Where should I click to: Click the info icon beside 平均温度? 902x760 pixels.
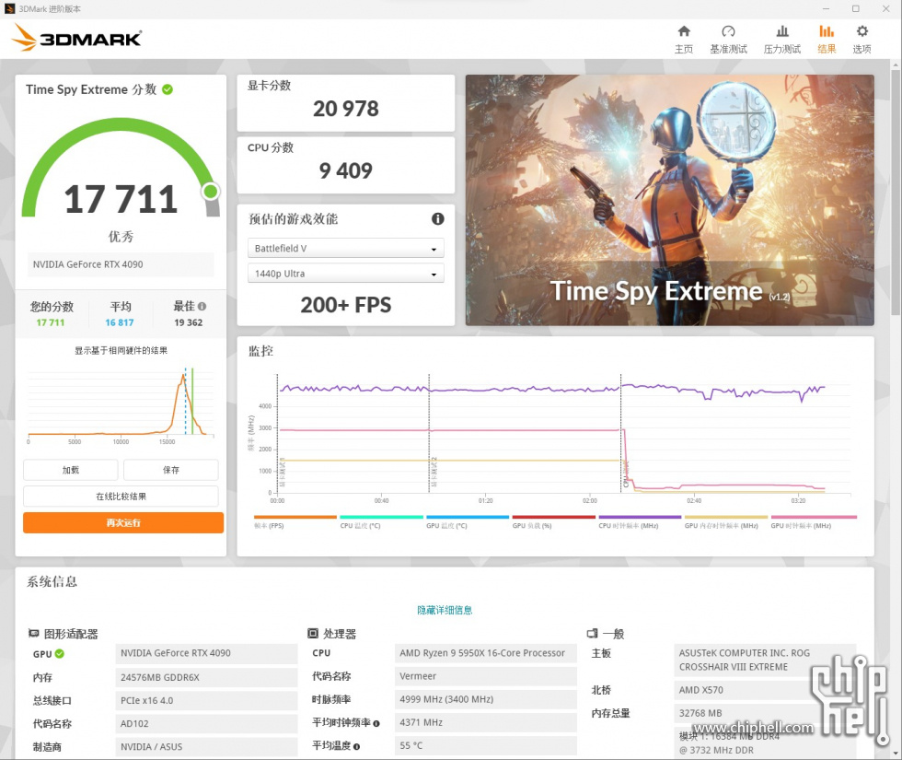click(357, 747)
